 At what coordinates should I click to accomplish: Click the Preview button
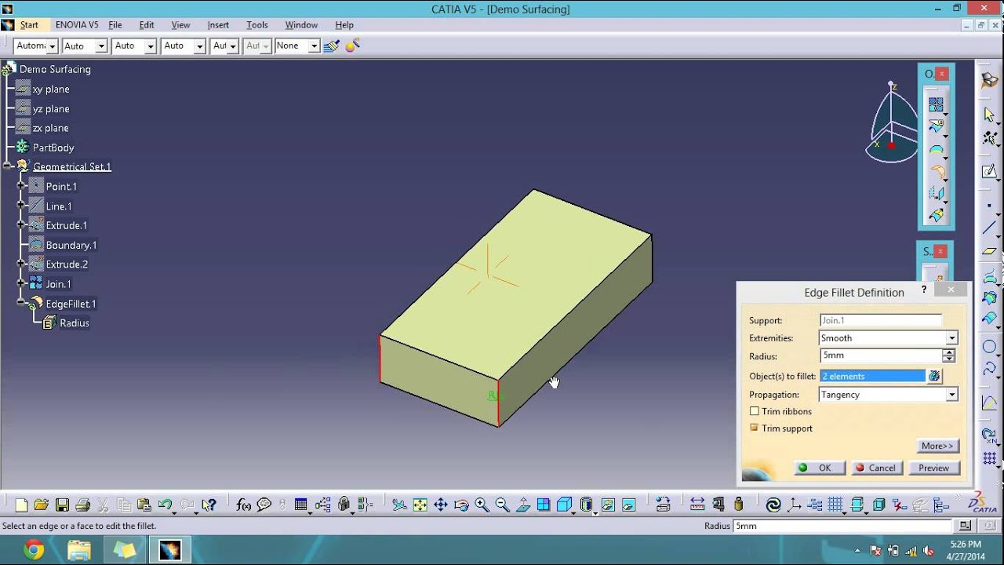click(x=934, y=468)
